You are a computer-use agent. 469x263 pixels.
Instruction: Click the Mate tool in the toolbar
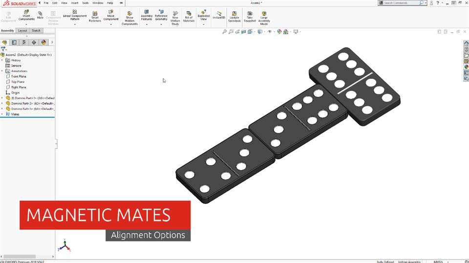coord(40,15)
